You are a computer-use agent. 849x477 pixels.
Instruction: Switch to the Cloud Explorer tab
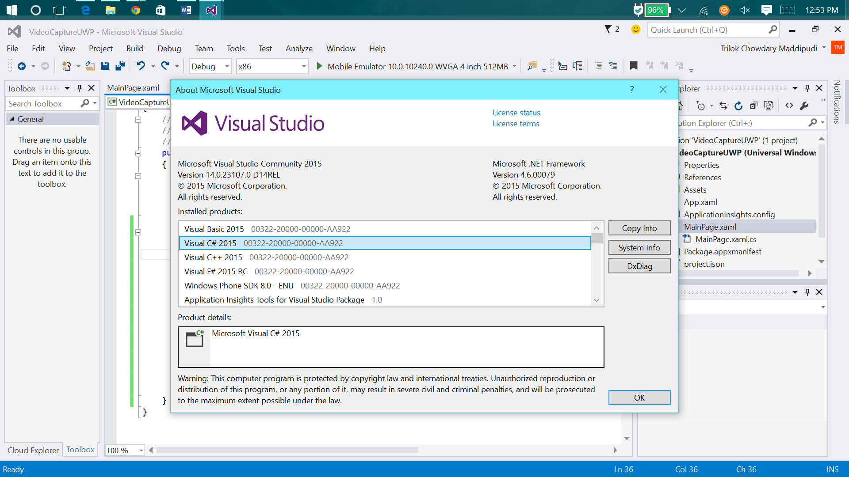tap(33, 450)
